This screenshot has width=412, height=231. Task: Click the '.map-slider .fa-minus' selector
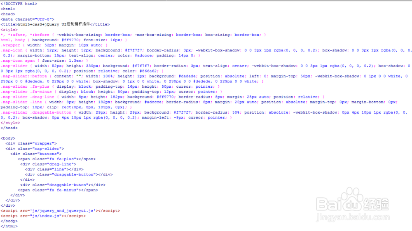pyautogui.click(x=26, y=91)
